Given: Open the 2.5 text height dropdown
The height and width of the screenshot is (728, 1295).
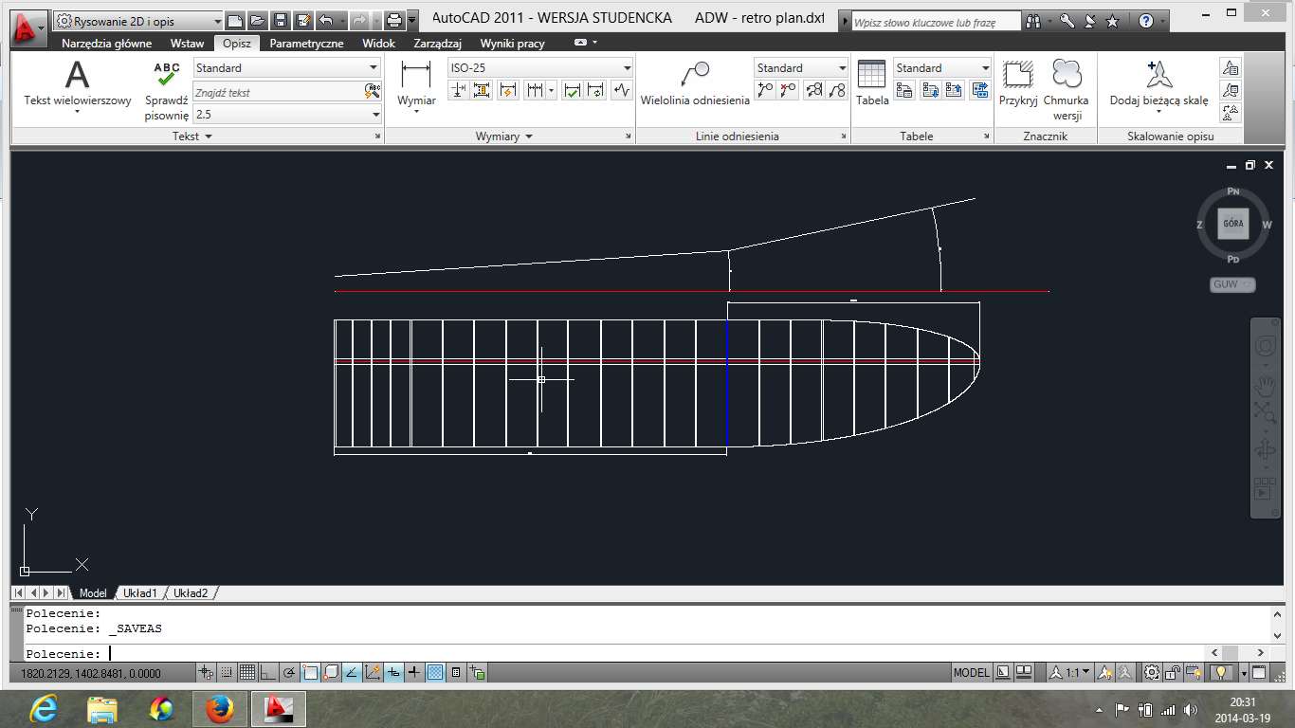Looking at the screenshot, I should (x=375, y=115).
